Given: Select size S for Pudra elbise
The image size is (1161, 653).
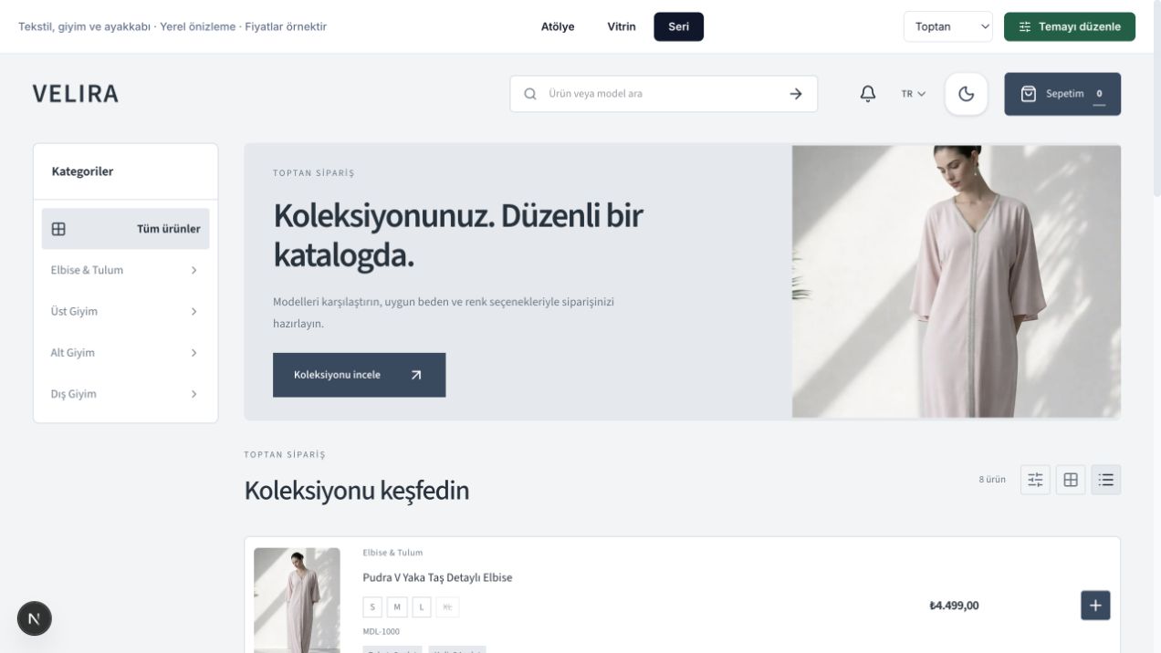Looking at the screenshot, I should (x=372, y=607).
